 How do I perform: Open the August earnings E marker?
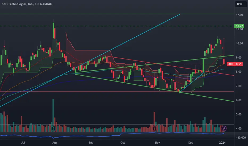pyautogui.click(x=53, y=128)
